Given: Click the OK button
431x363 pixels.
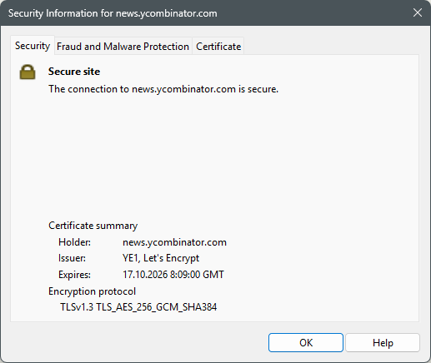Looking at the screenshot, I should tap(306, 343).
